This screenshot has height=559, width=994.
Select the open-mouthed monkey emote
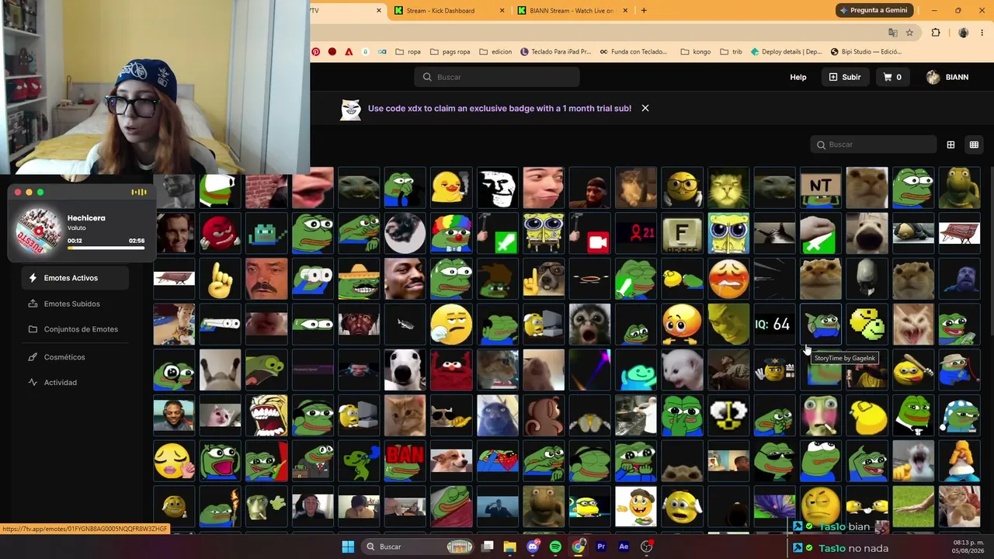pos(589,325)
